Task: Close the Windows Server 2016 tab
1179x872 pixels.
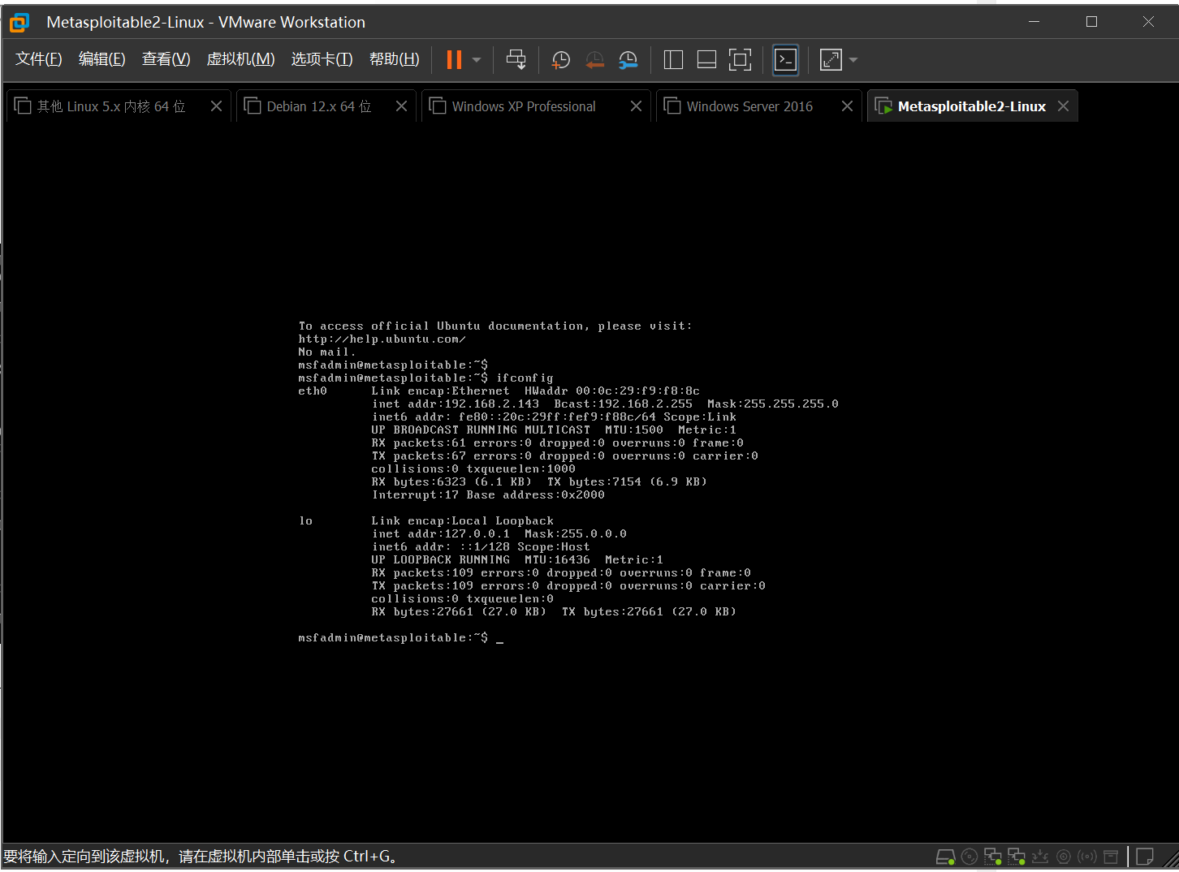Action: pyautogui.click(x=847, y=106)
